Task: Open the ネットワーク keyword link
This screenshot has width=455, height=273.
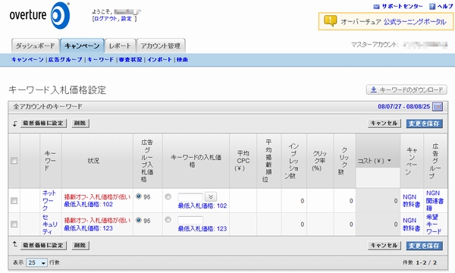Action: tap(49, 200)
